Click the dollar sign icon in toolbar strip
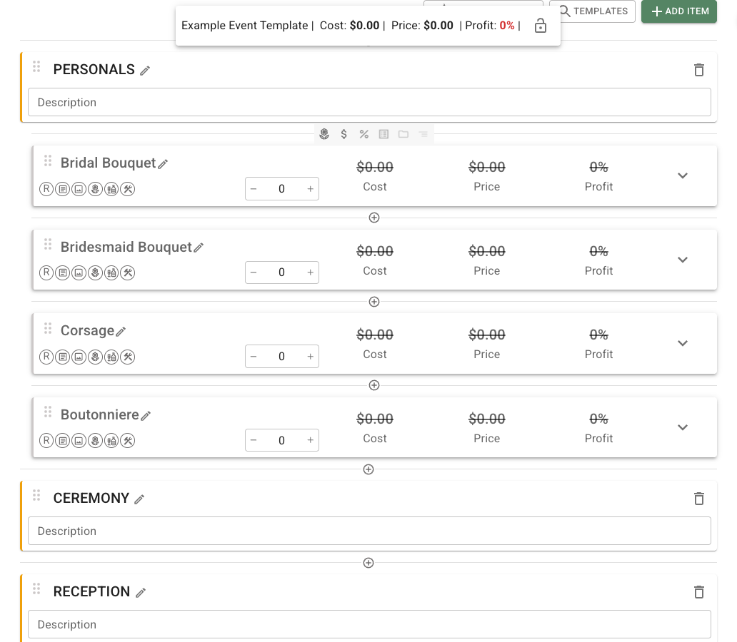This screenshot has width=737, height=642. 344,134
